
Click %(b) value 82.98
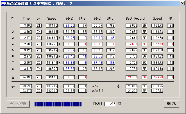coord(97,32)
